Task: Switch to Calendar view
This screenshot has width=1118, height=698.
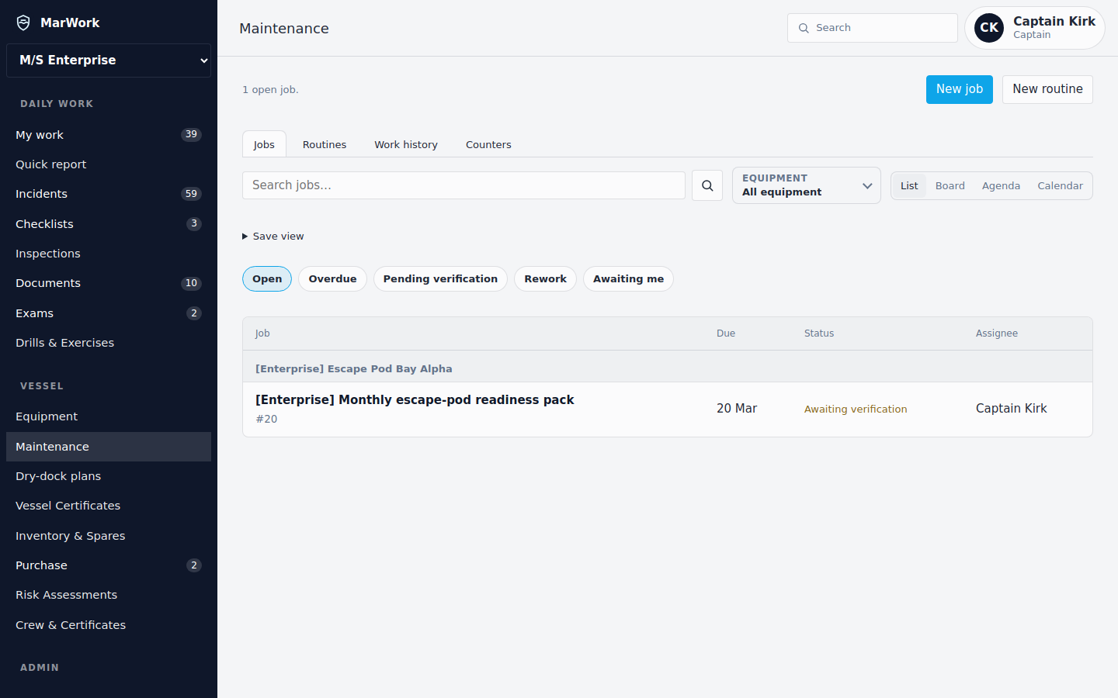Action: point(1060,186)
